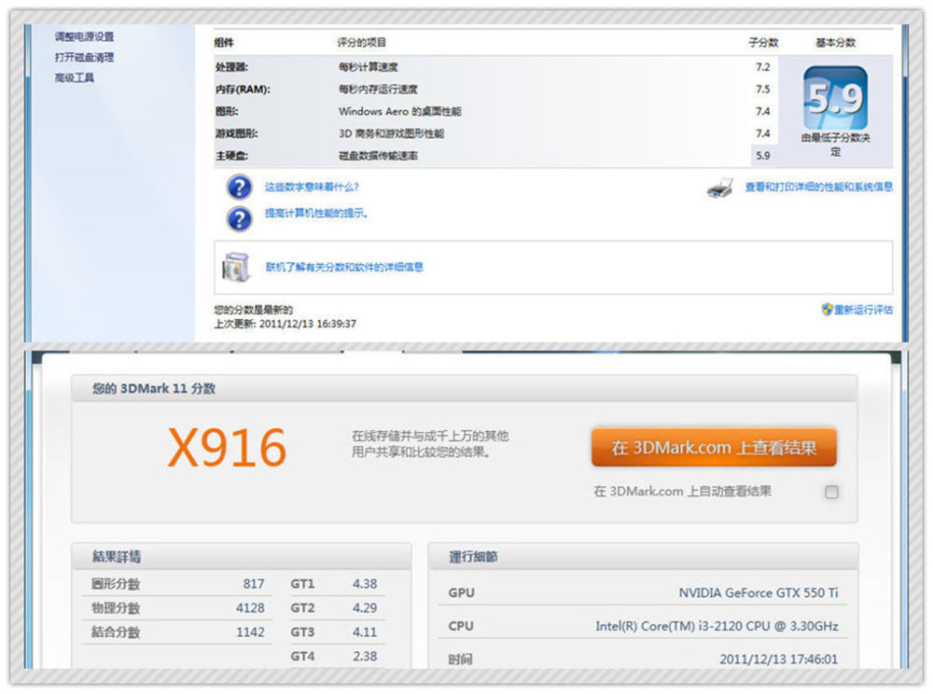Click the 物理分數 label in the results

[116, 608]
